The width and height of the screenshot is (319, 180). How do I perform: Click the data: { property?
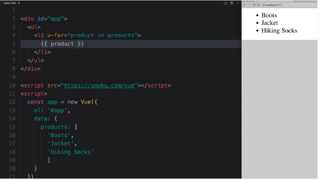45,119
